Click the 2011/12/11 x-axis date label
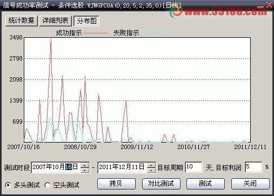 (x=250, y=147)
